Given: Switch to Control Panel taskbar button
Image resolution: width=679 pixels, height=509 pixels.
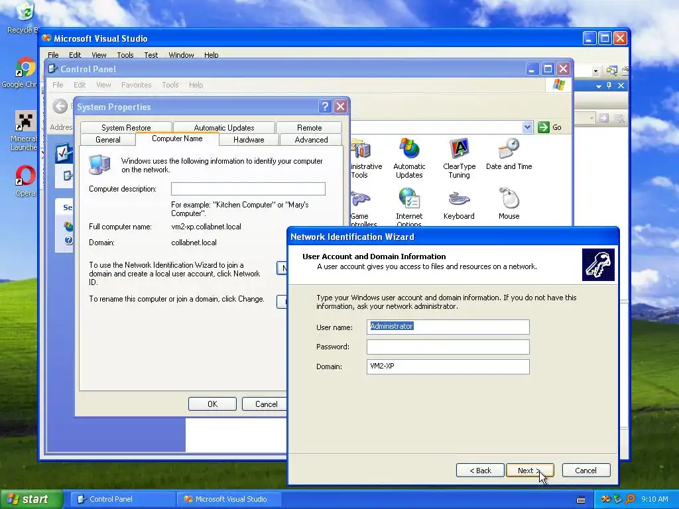Looking at the screenshot, I should click(123, 499).
